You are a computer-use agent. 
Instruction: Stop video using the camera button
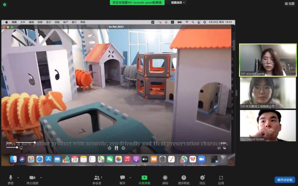pyautogui.click(x=32, y=178)
